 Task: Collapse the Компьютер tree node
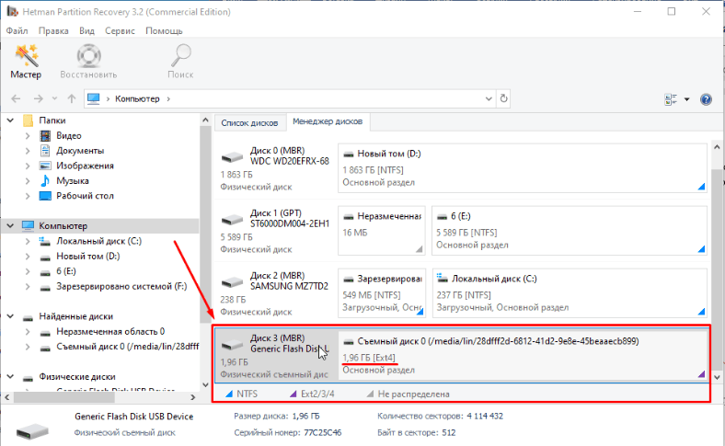tap(10, 226)
